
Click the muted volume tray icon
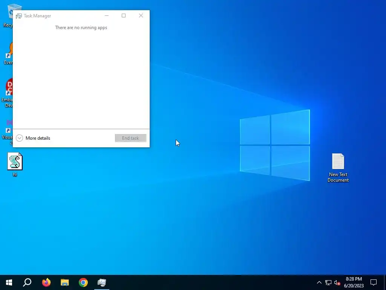pos(337,282)
